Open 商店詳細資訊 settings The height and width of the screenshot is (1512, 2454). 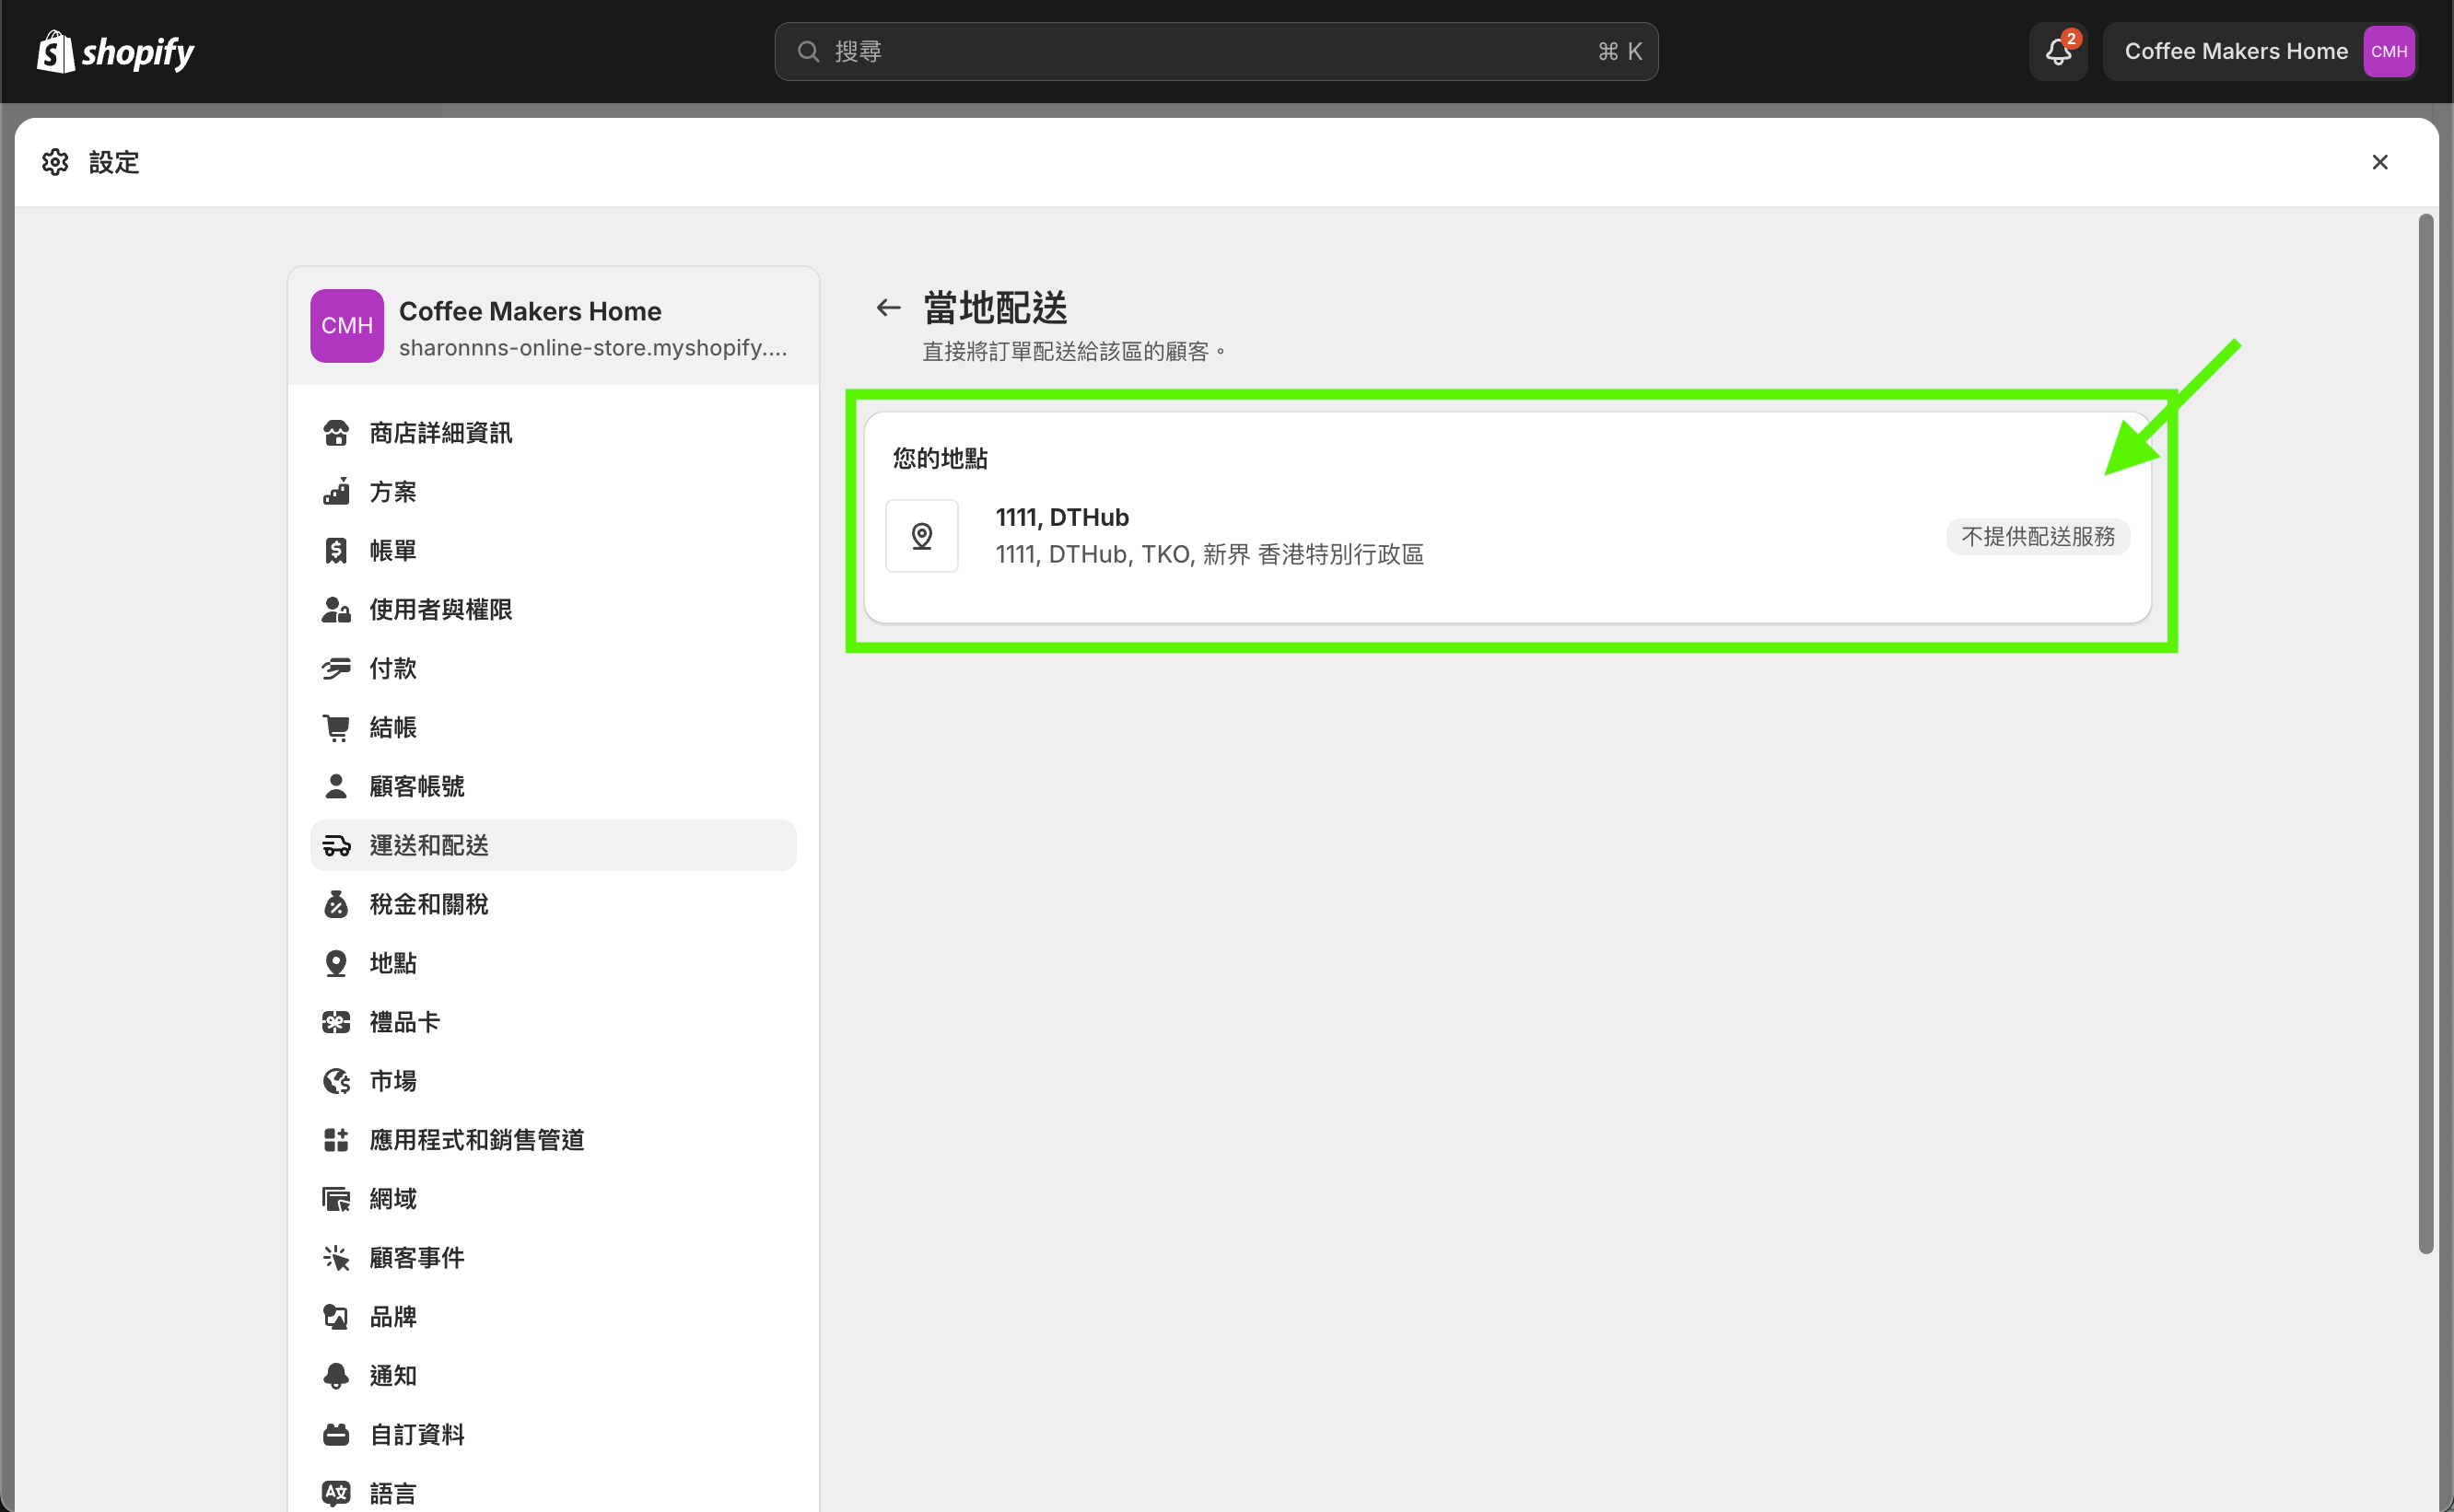coord(554,433)
